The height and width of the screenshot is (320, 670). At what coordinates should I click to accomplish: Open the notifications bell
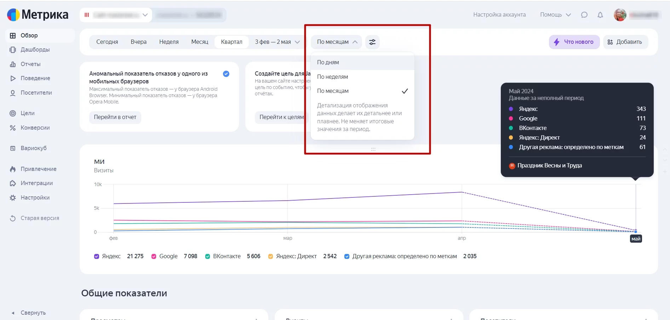click(x=600, y=15)
